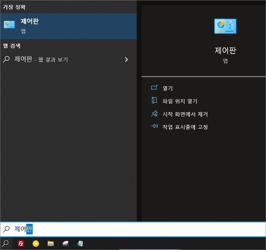The image size is (266, 250).
Task: Click the open icon next to 열기
Action: click(154, 87)
